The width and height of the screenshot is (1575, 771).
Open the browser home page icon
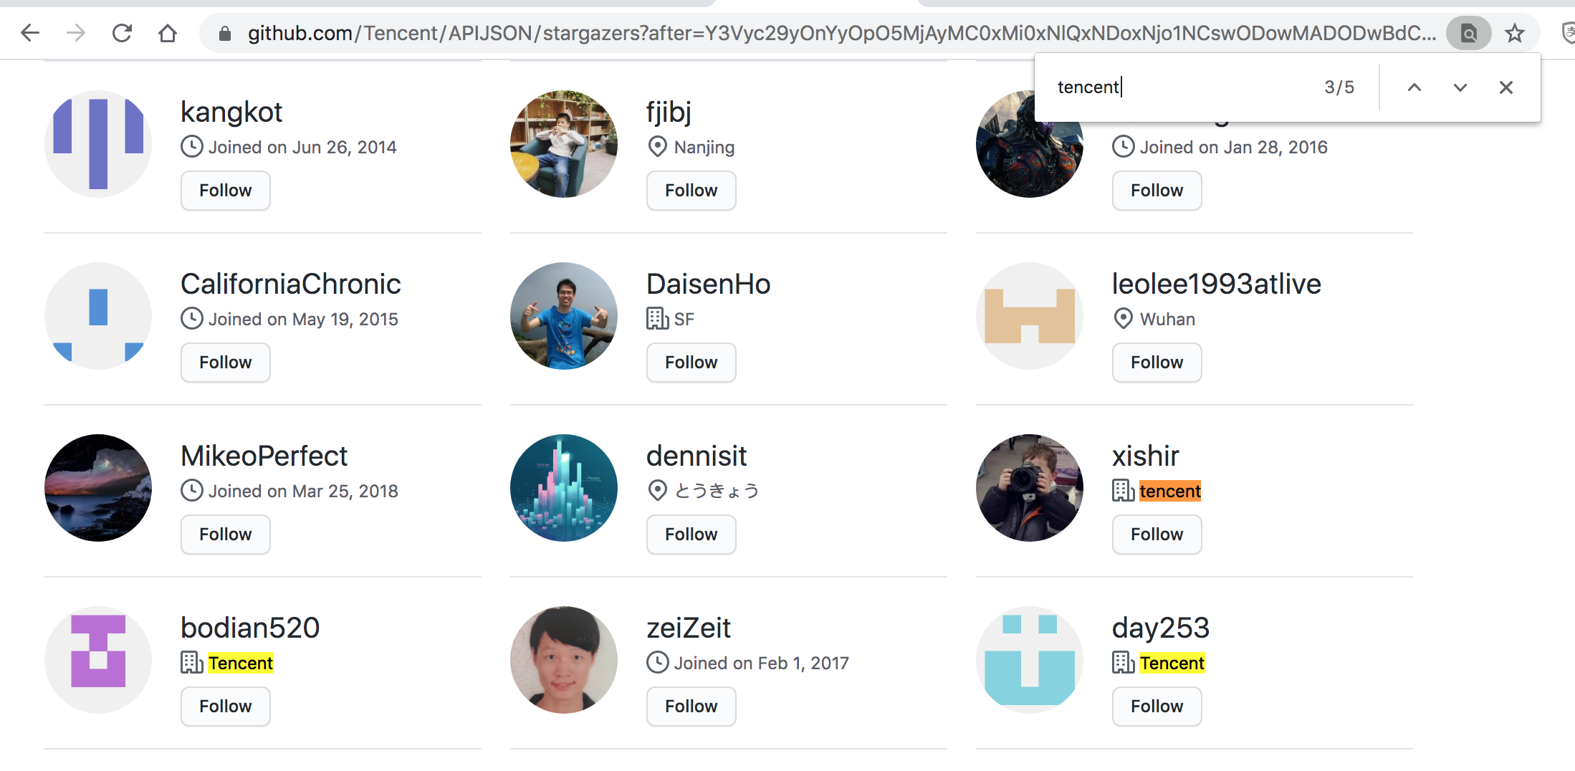[x=168, y=32]
